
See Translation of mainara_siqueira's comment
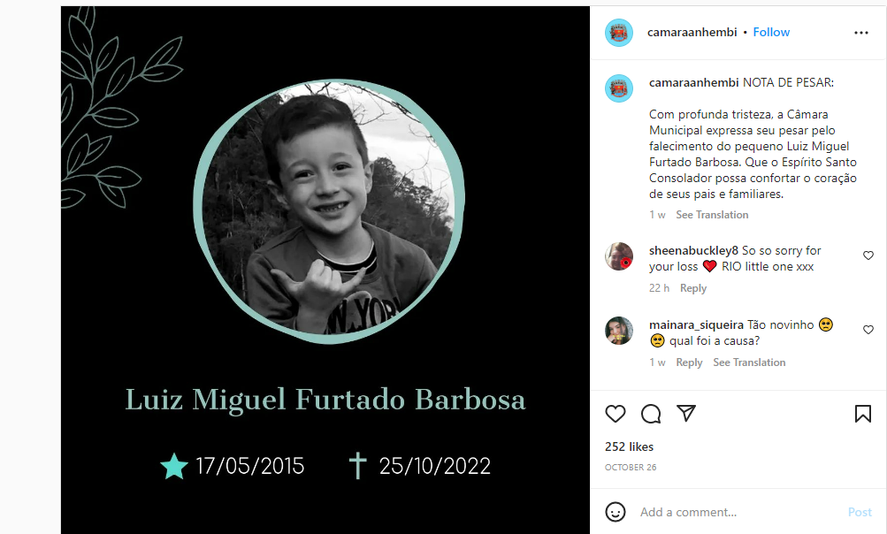tap(749, 362)
